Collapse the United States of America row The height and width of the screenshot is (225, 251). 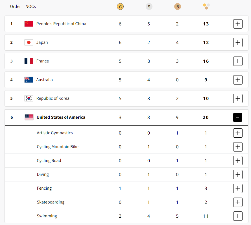tap(237, 118)
